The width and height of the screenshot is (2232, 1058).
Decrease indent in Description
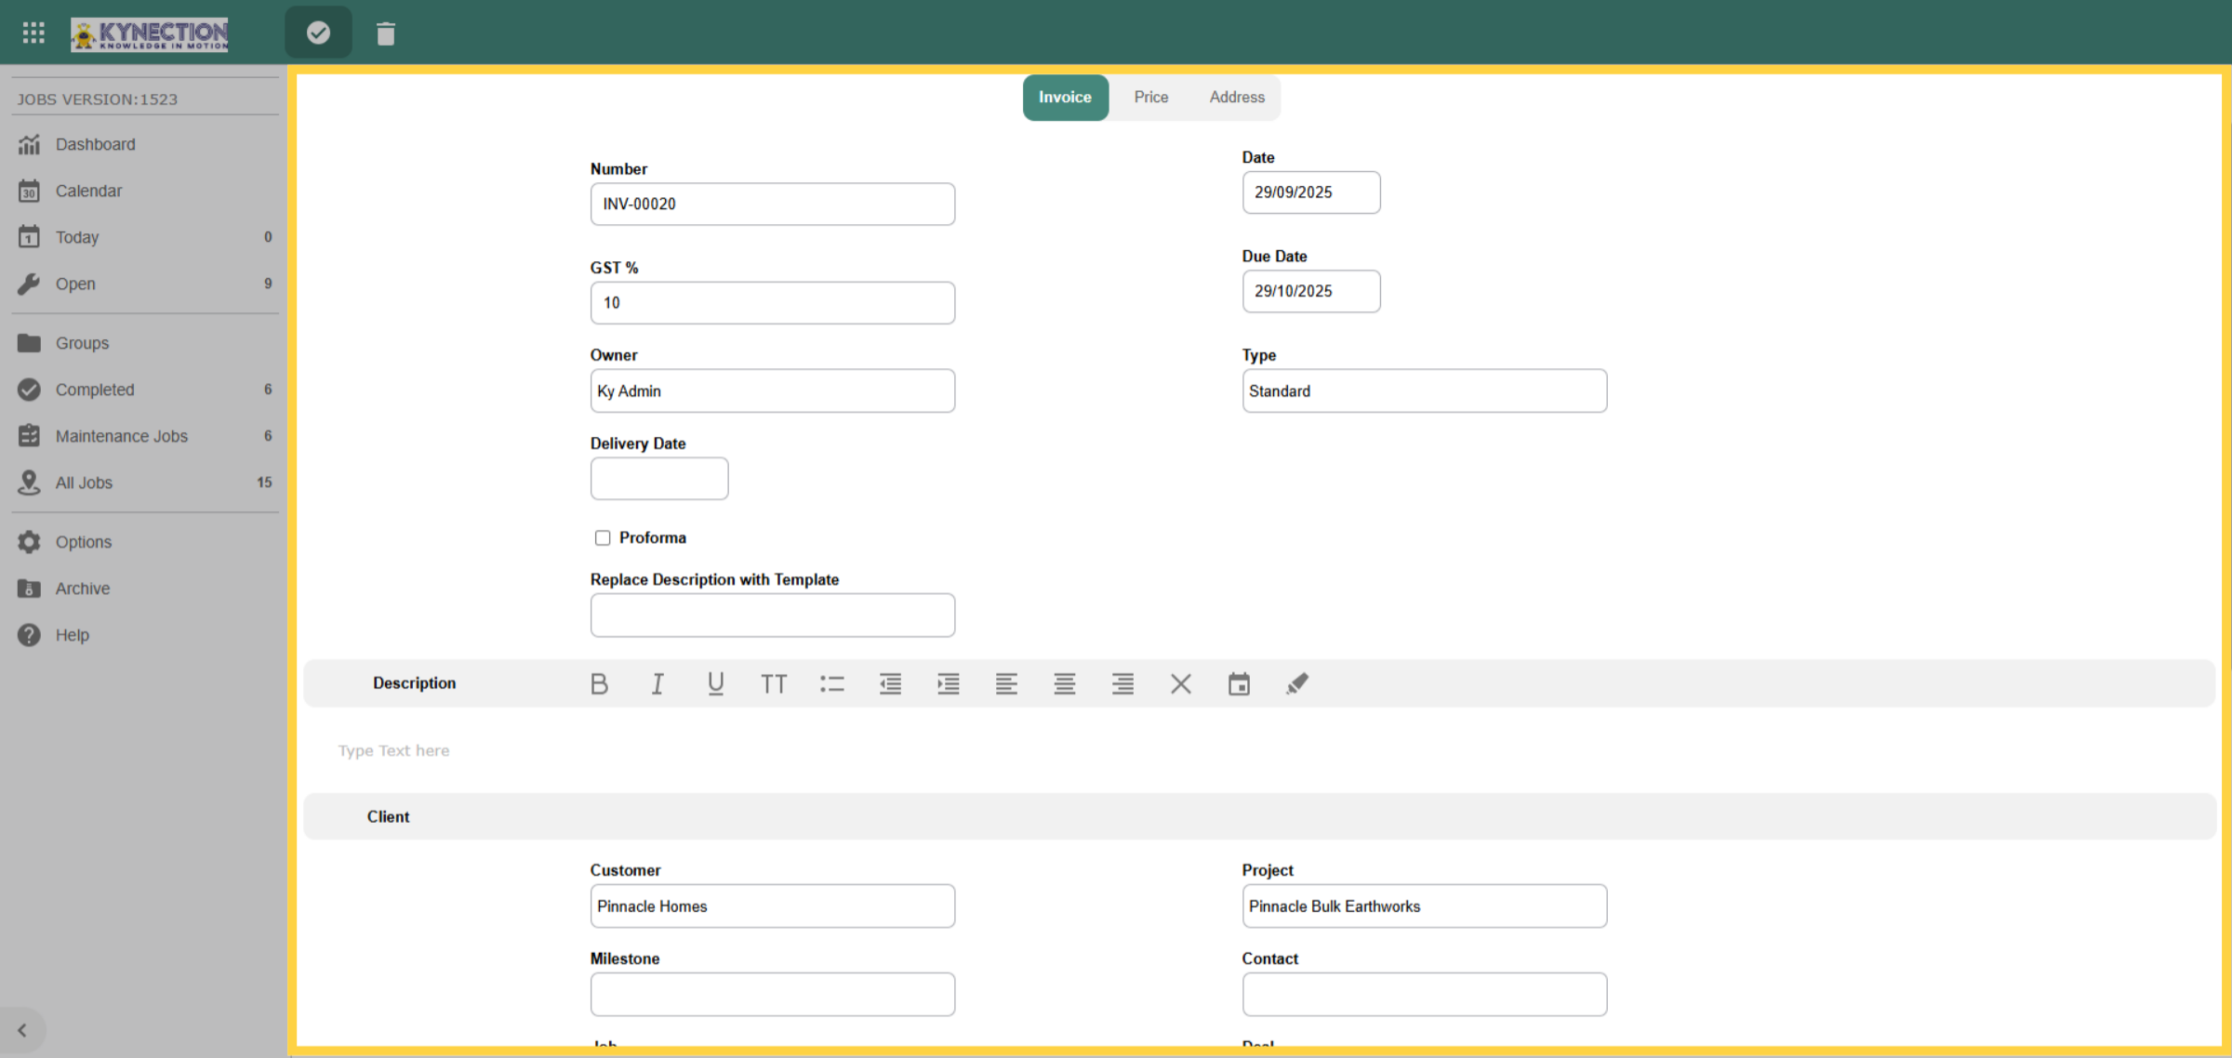pyautogui.click(x=890, y=684)
